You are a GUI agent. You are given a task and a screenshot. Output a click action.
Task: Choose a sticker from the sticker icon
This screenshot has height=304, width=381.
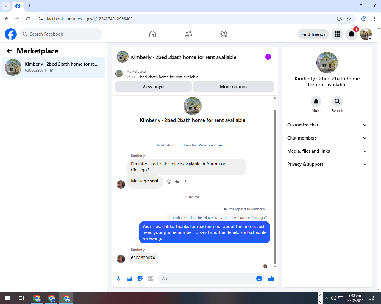point(140,278)
